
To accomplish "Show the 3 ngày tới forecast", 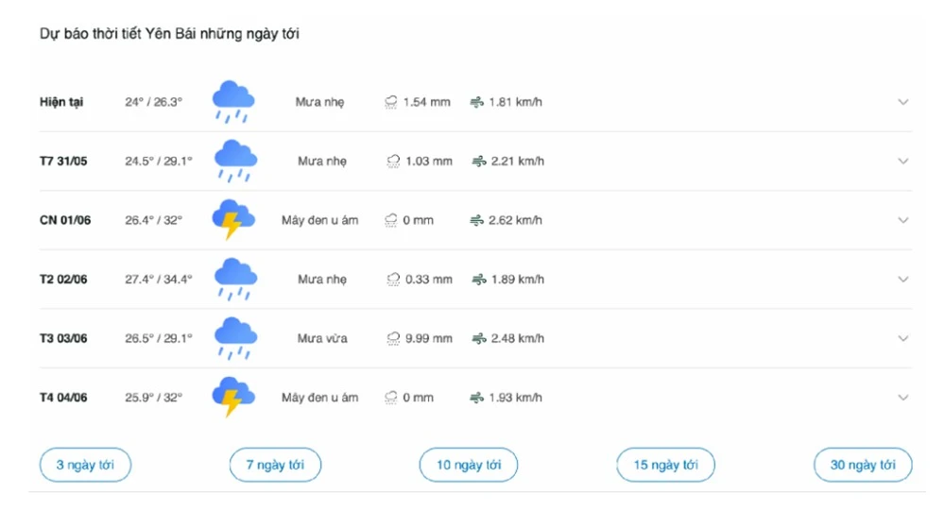I will [x=85, y=465].
